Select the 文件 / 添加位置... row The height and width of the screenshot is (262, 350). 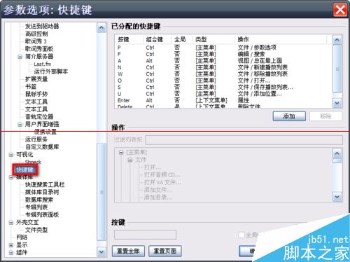pos(223,94)
